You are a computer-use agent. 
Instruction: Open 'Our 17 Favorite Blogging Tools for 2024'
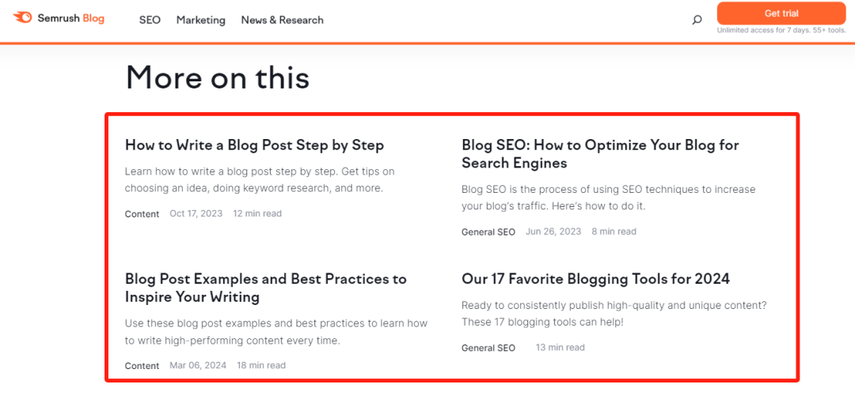595,279
